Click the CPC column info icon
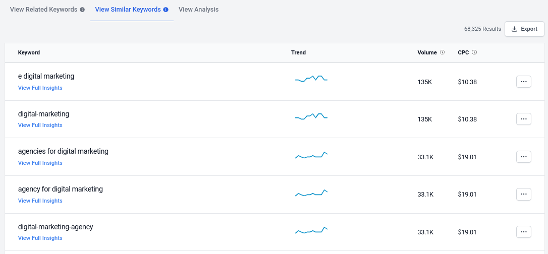The width and height of the screenshot is (548, 254). [474, 52]
